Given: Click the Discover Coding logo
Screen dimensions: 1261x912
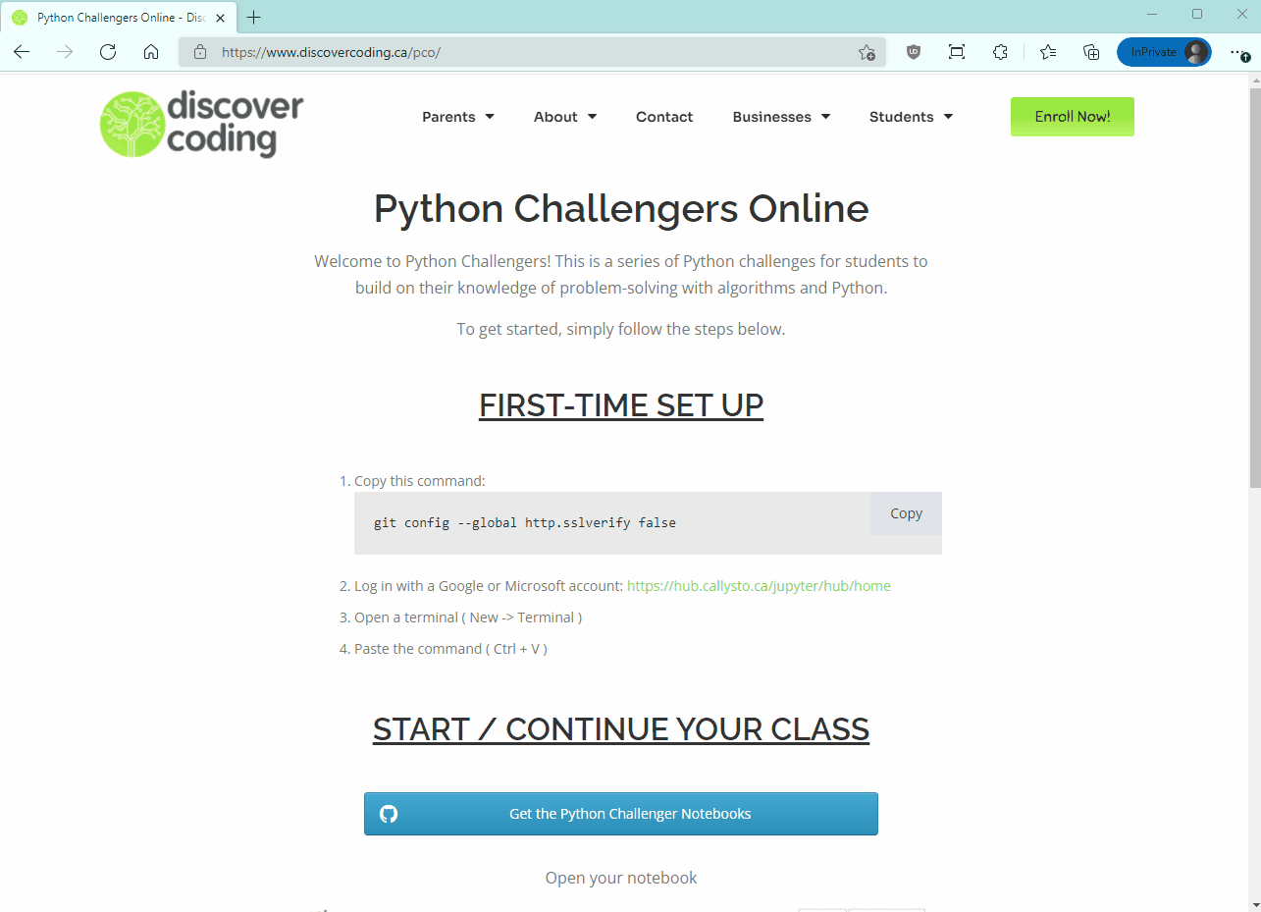Looking at the screenshot, I should tap(202, 124).
